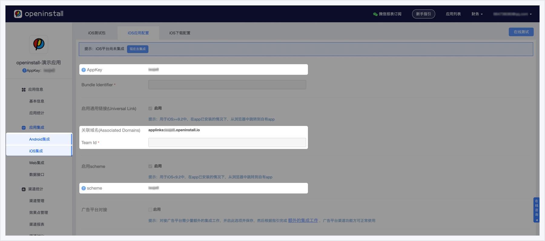
Task: Click the openinstall logo in header
Action: pyautogui.click(x=39, y=14)
